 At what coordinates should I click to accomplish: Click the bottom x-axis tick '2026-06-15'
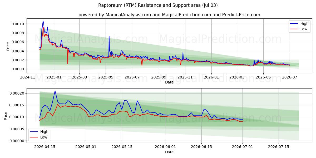(x=201, y=147)
